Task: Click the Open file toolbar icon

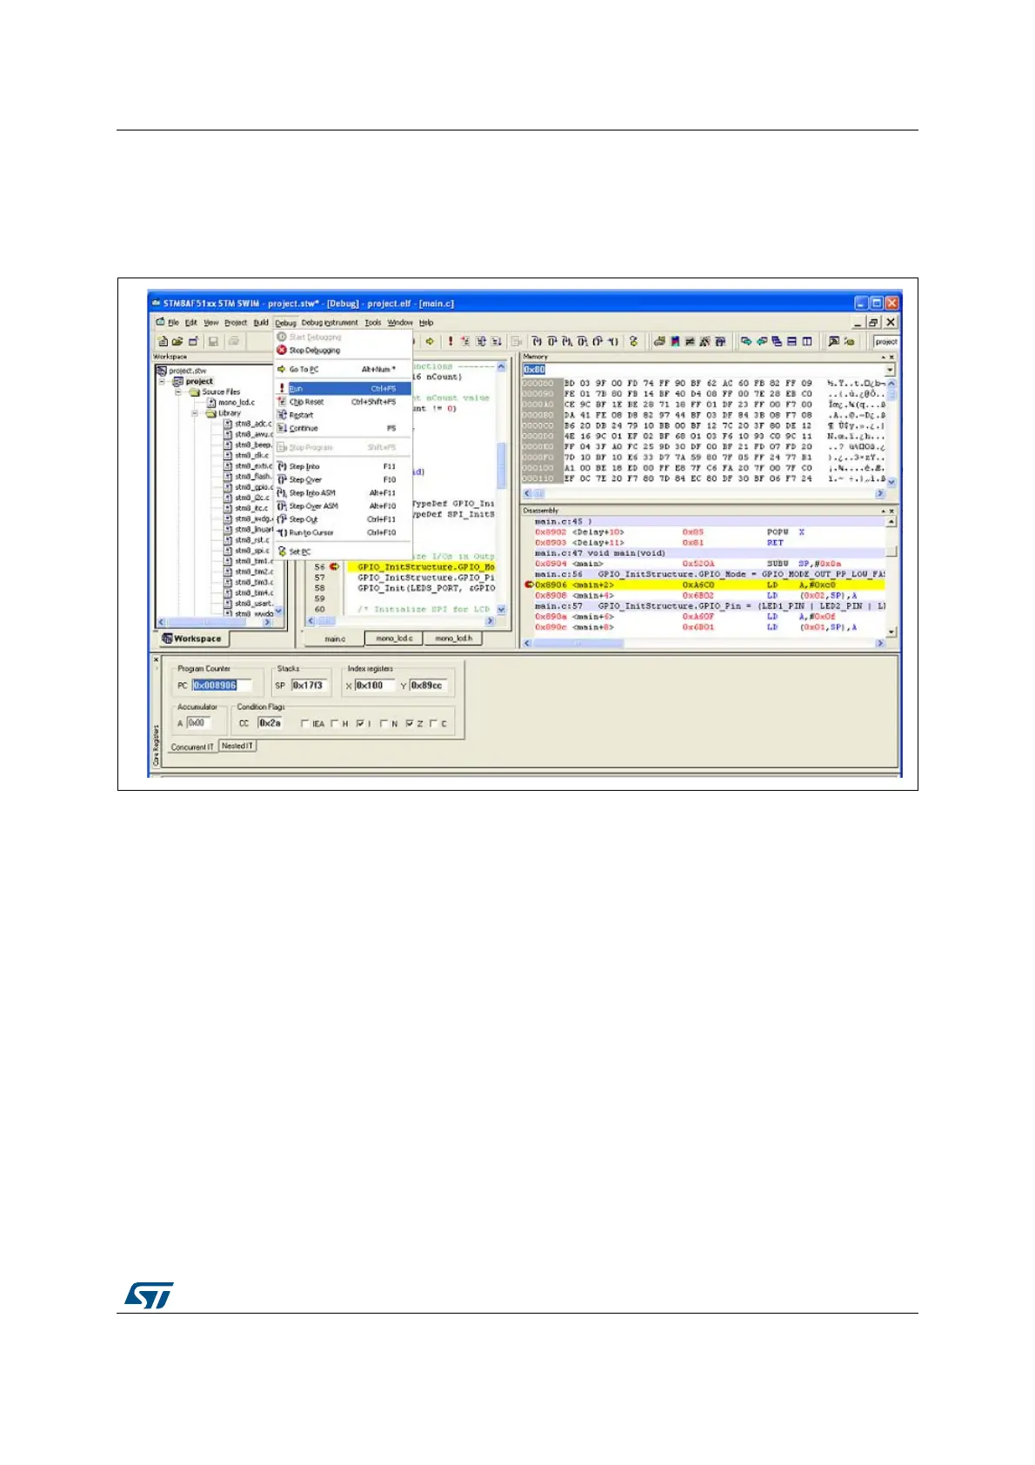Action: click(x=177, y=342)
